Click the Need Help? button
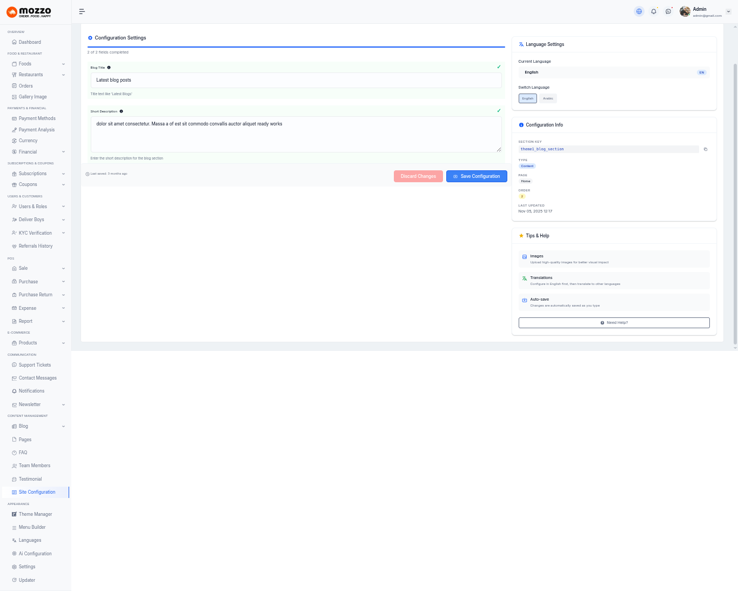Viewport: 738px width, 591px height. click(x=614, y=323)
